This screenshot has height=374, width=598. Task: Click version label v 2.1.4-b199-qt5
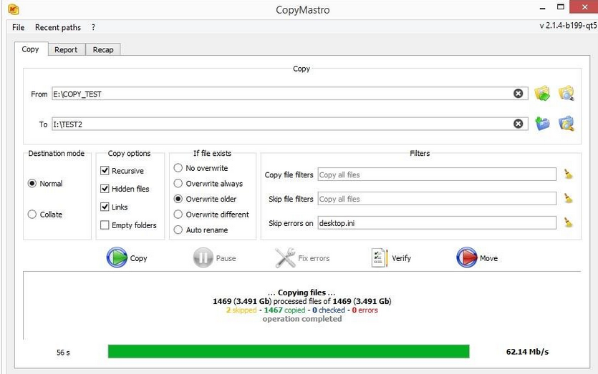point(568,26)
